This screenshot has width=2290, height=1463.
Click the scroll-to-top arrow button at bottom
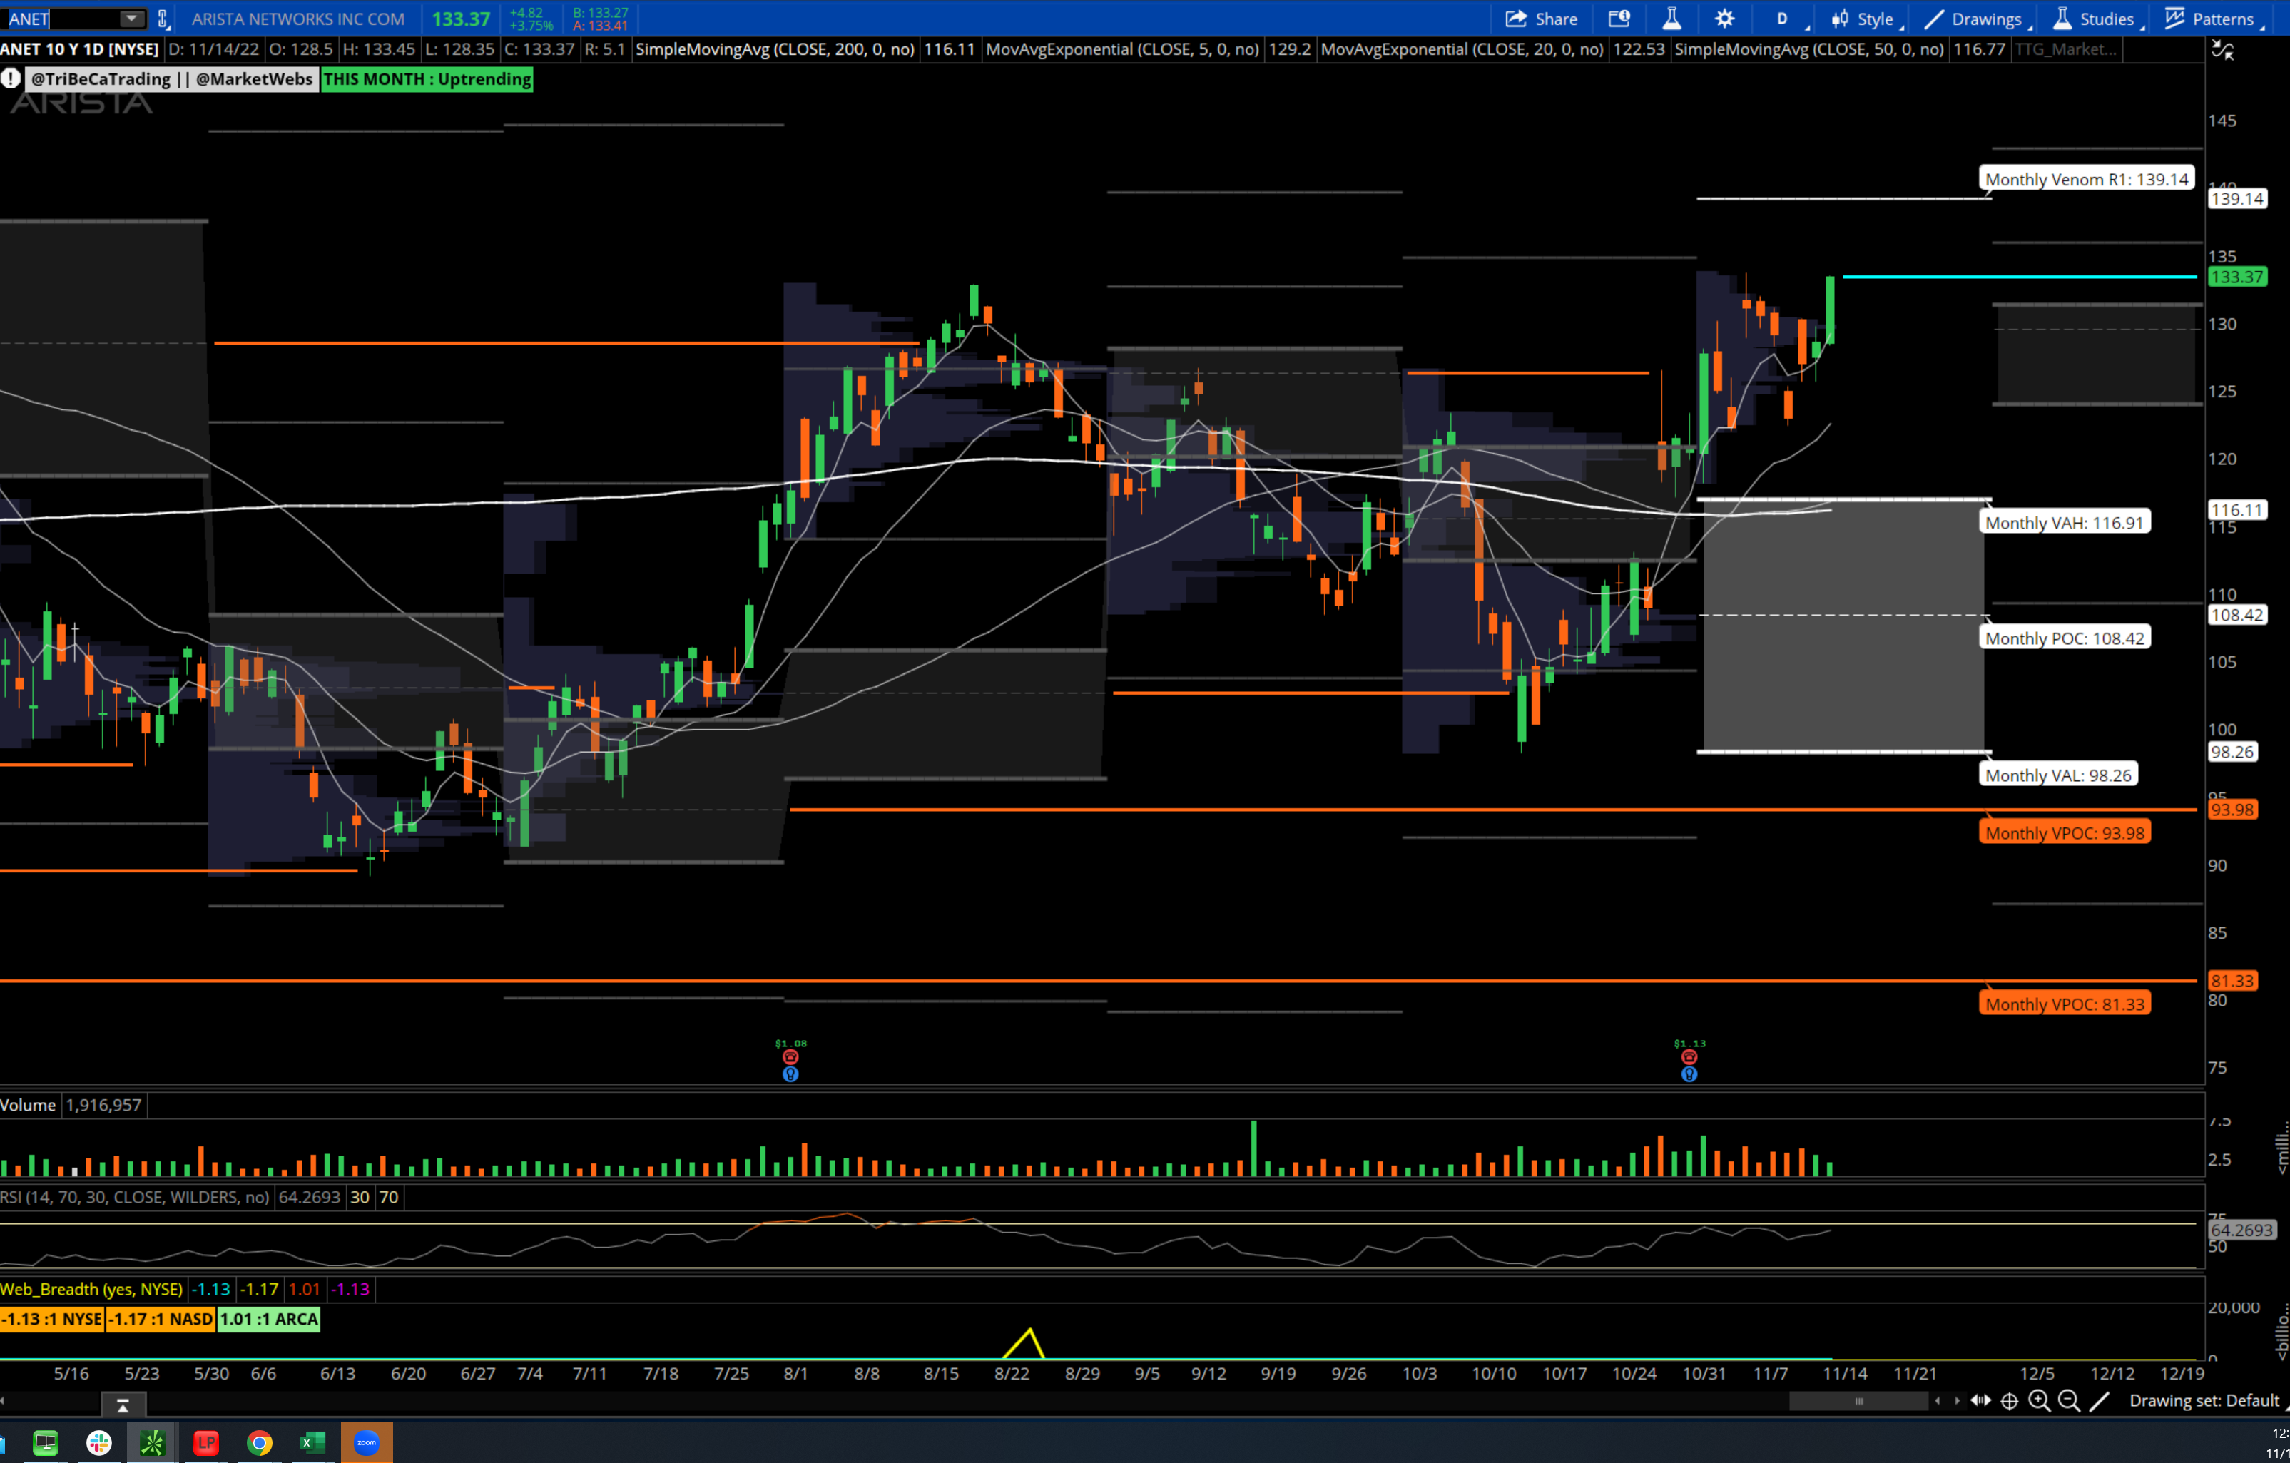(123, 1404)
